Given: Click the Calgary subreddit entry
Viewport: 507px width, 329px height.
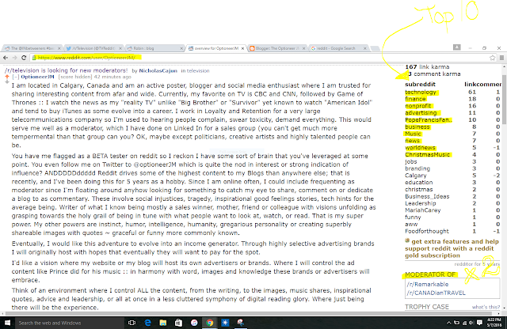Looking at the screenshot, I should tap(415, 176).
